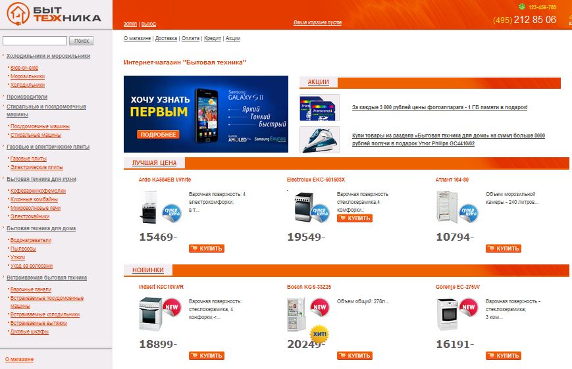Open the Ваша корзина пуста cart link
Screen dimensions: 572x369
(317, 22)
